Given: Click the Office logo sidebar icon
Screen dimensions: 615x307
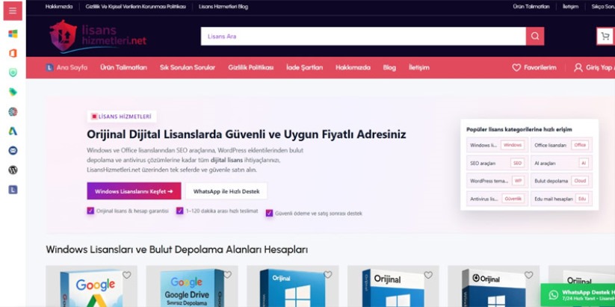Looking at the screenshot, I should pos(13,53).
